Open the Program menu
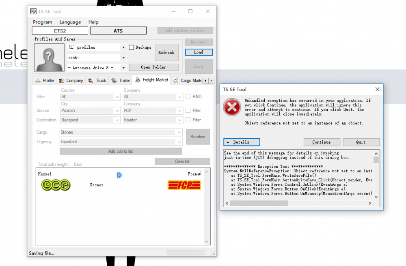Viewport: 406px width, 266px height. 43,22
